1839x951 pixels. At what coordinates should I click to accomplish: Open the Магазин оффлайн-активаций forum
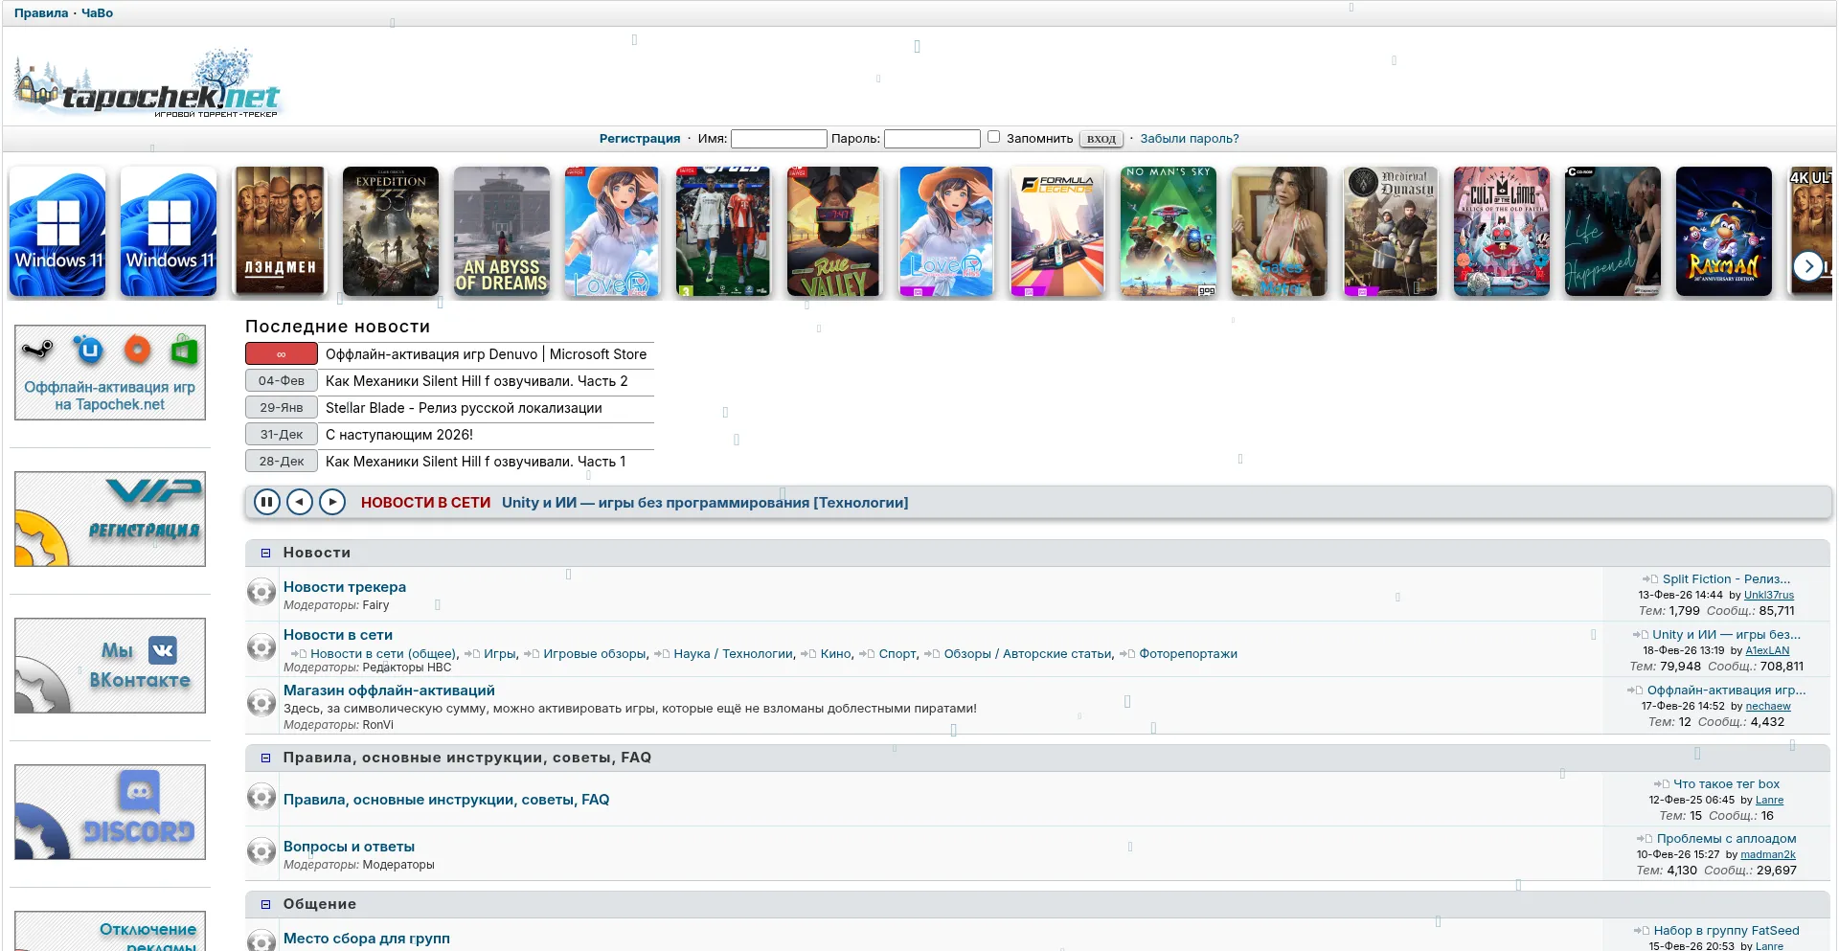[389, 691]
